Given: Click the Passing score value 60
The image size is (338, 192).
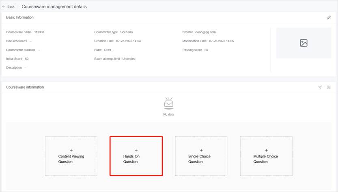Looking at the screenshot, I should click(206, 50).
